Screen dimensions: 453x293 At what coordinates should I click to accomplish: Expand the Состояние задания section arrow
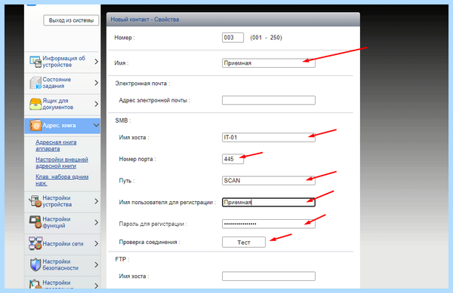pos(97,83)
